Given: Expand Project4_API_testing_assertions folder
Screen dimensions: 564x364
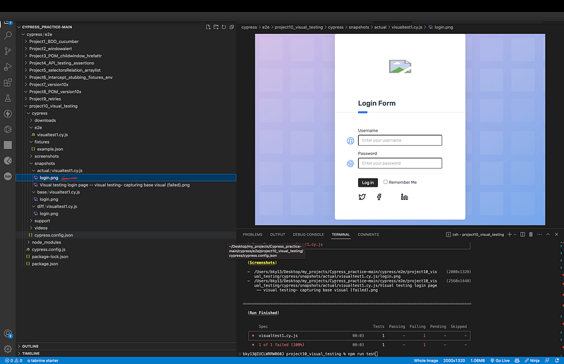Looking at the screenshot, I should pos(61,63).
